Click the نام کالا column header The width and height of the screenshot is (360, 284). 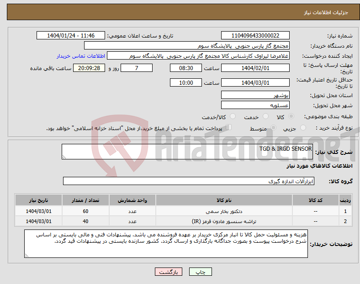coord(224,200)
